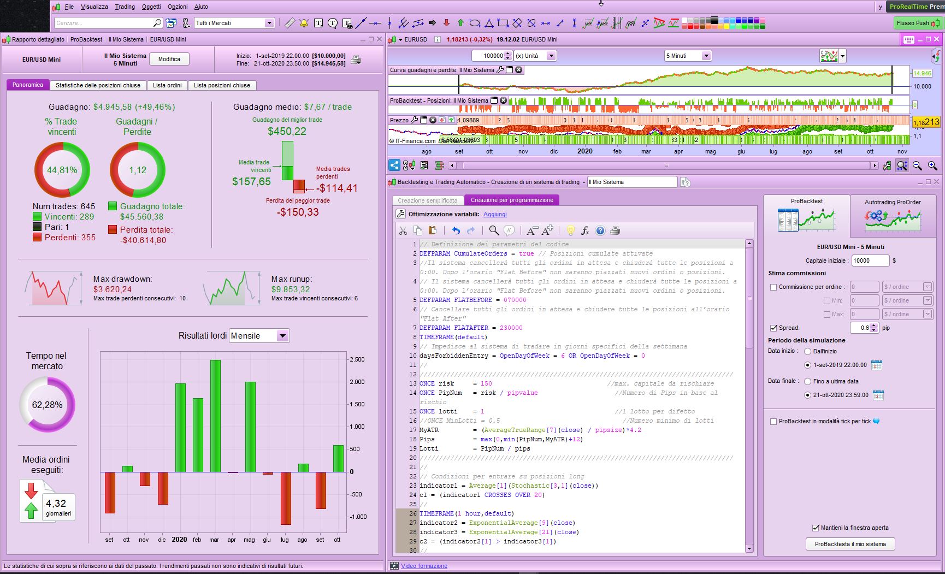Click the copy icon in code editor

[x=418, y=230]
